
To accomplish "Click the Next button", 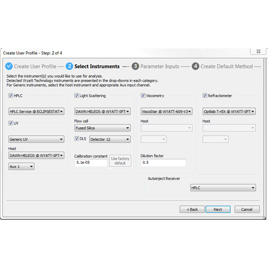I will click(218, 209).
